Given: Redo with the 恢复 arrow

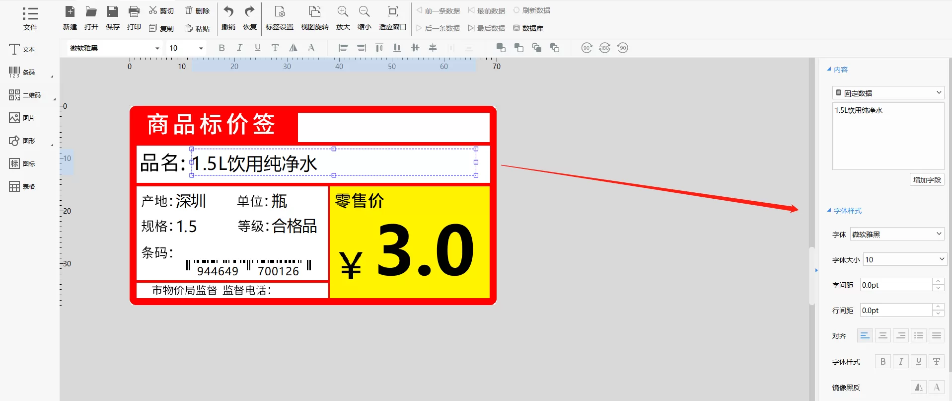Looking at the screenshot, I should 250,18.
